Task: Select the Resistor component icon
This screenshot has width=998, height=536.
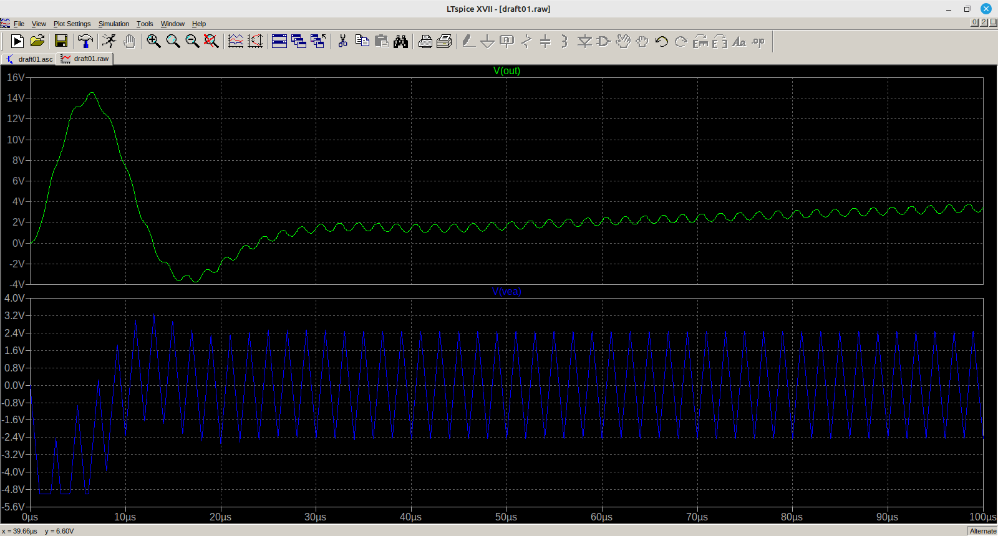Action: [526, 41]
